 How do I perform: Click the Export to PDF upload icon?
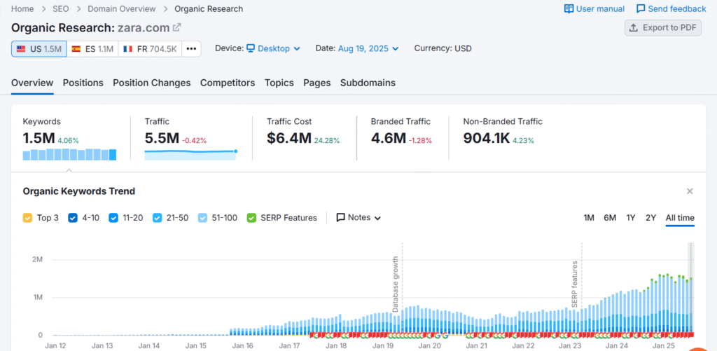point(633,28)
